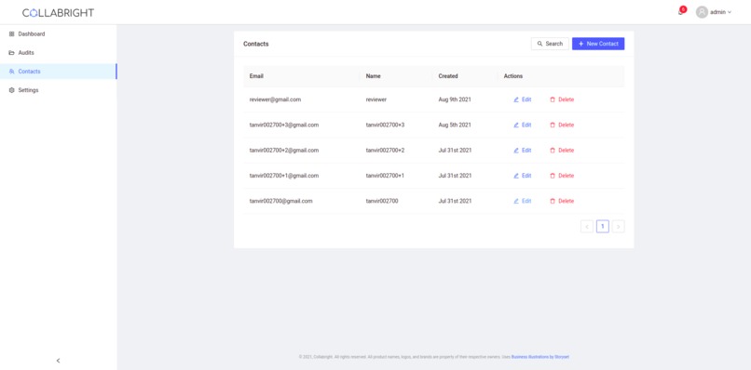This screenshot has height=370, width=751.
Task: Delete the tanvir002700+2 contact
Action: [x=561, y=150]
